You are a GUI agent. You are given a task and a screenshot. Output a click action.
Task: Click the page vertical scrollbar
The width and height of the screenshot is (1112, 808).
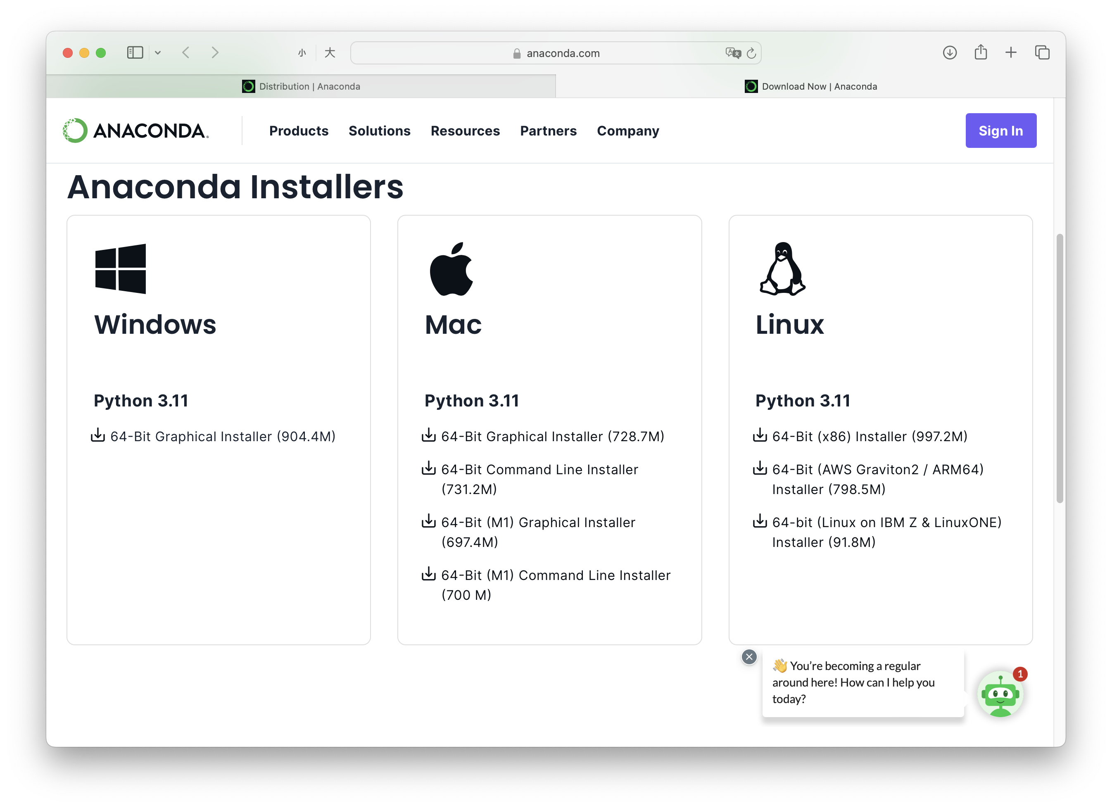[1060, 369]
